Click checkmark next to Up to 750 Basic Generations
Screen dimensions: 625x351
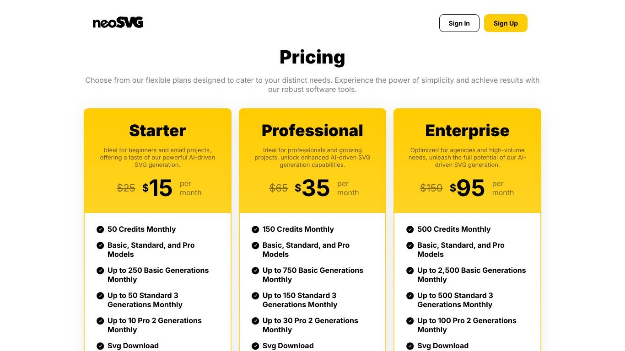(255, 271)
